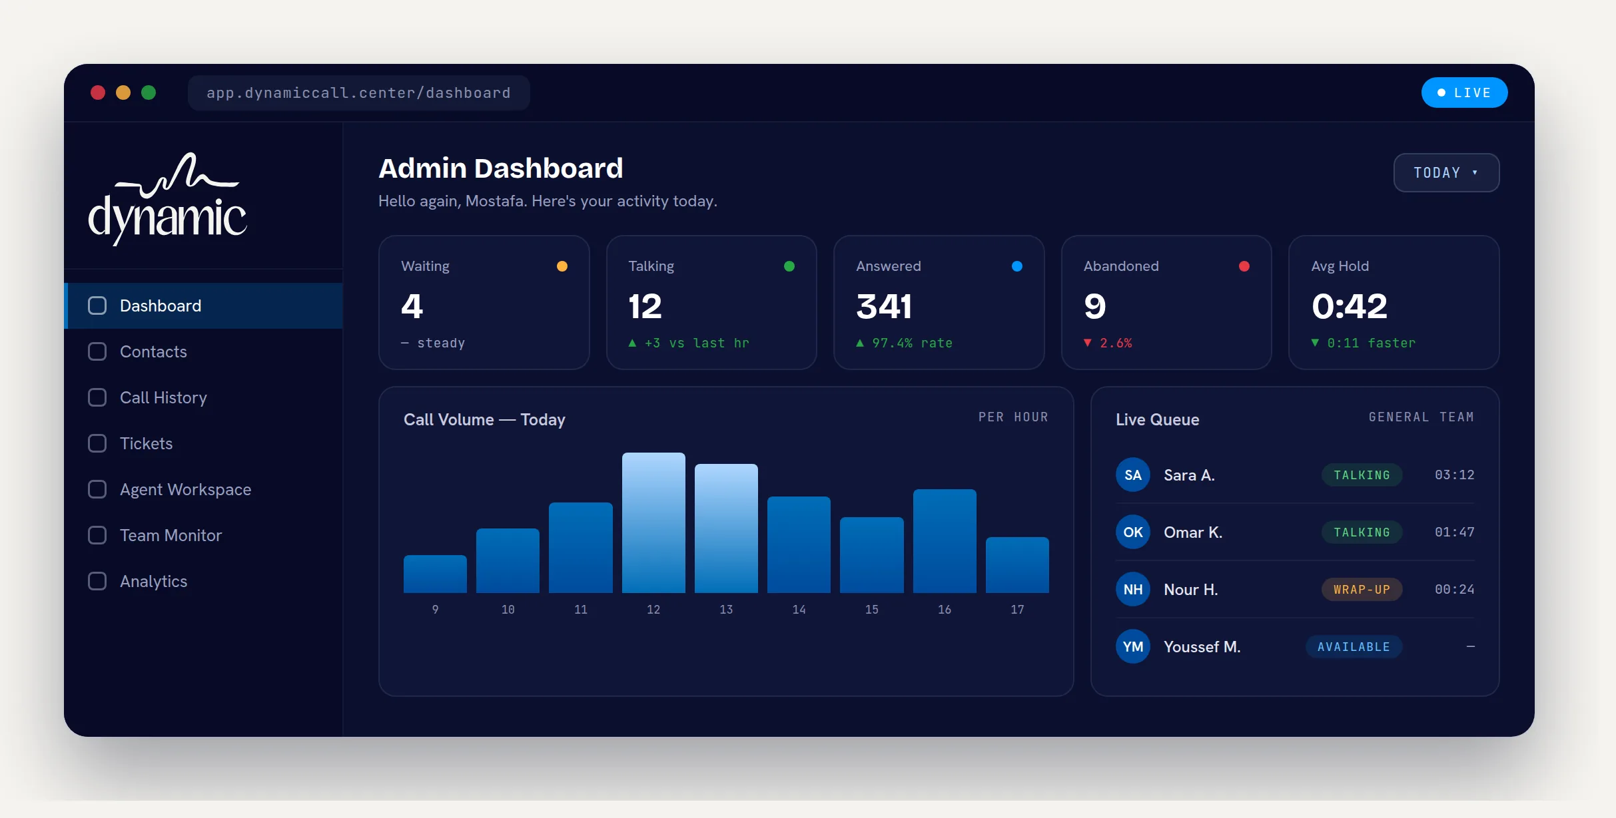Viewport: 1616px width, 818px height.
Task: Click the LIVE status button
Action: click(1464, 93)
